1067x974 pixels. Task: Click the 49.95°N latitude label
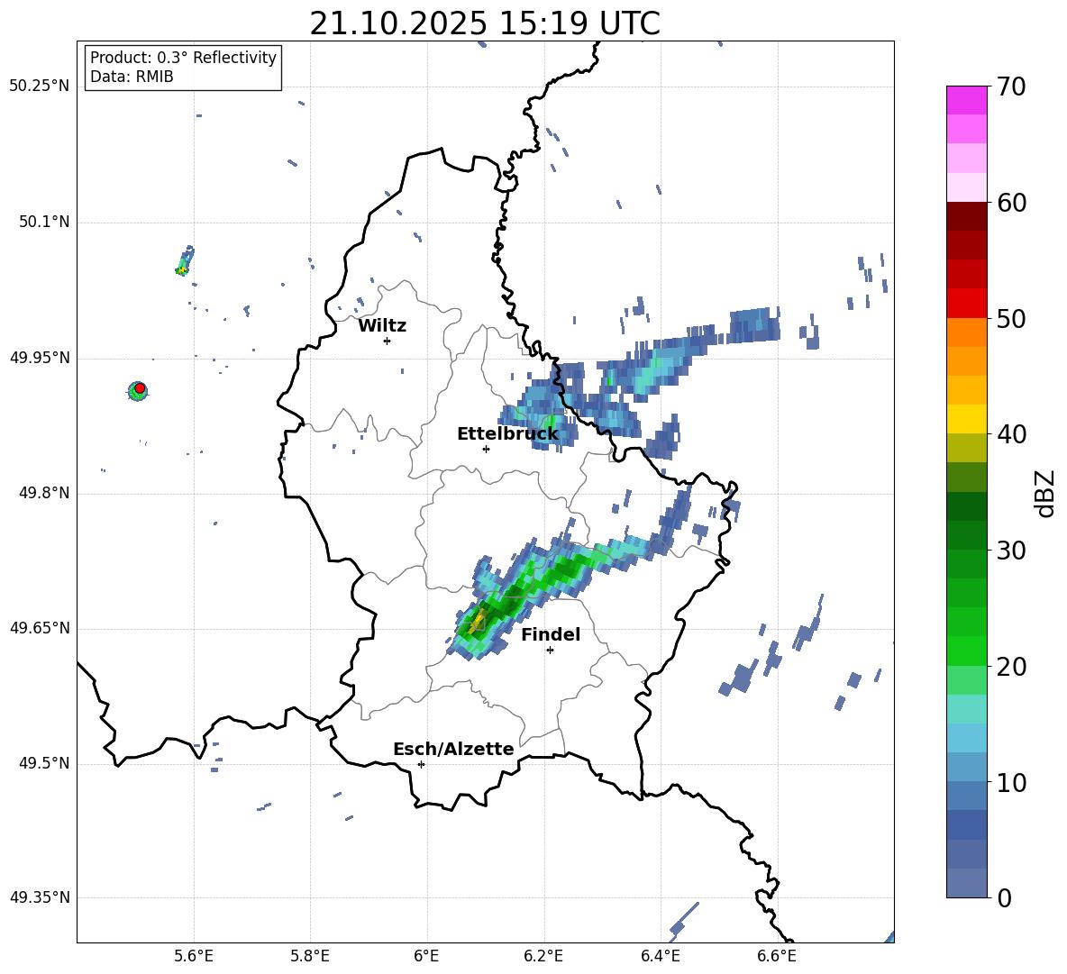(x=40, y=358)
